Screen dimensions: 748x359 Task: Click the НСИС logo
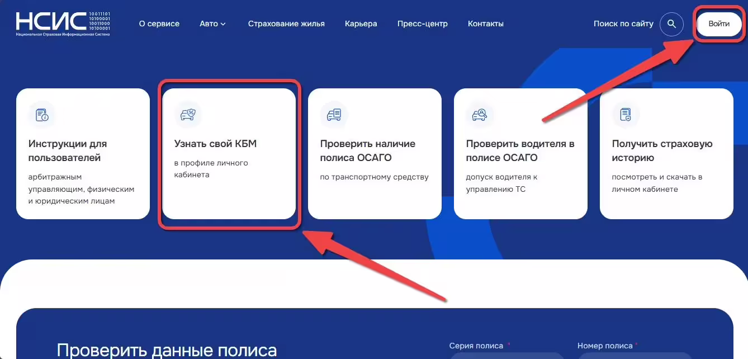pyautogui.click(x=63, y=23)
